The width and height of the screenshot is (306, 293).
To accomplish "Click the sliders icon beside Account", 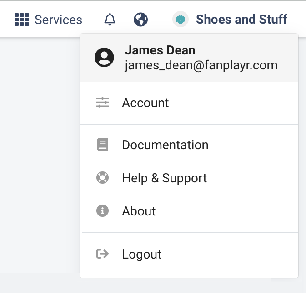I will [x=102, y=103].
